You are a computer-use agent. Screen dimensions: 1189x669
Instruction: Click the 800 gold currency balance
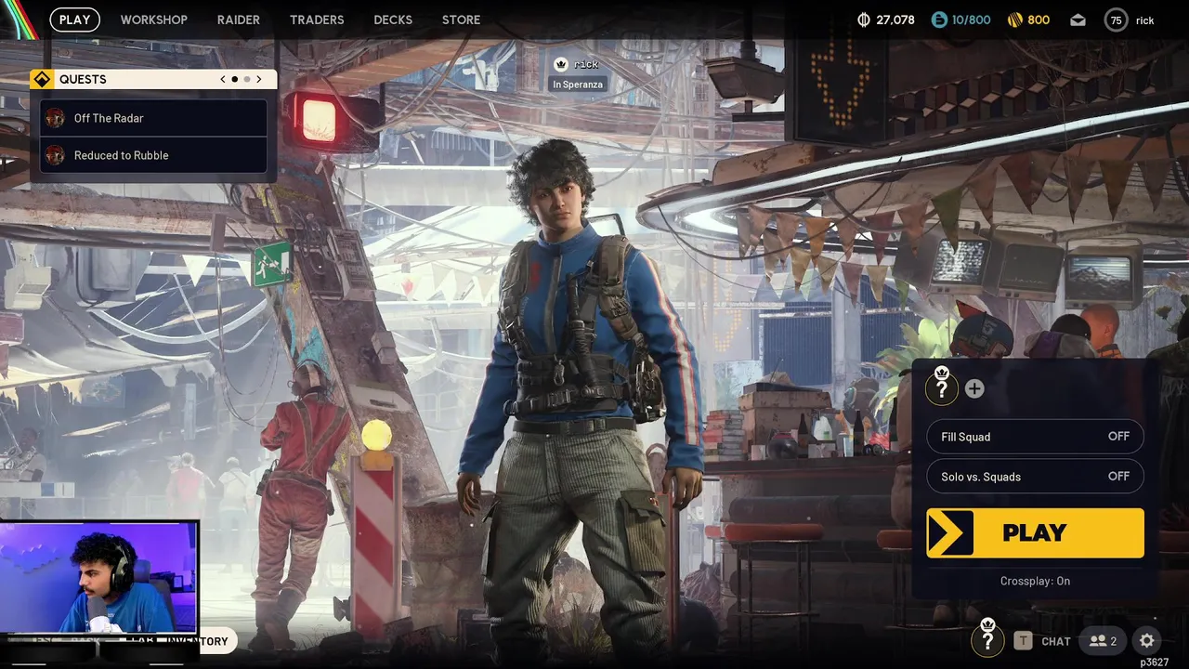tap(1039, 20)
